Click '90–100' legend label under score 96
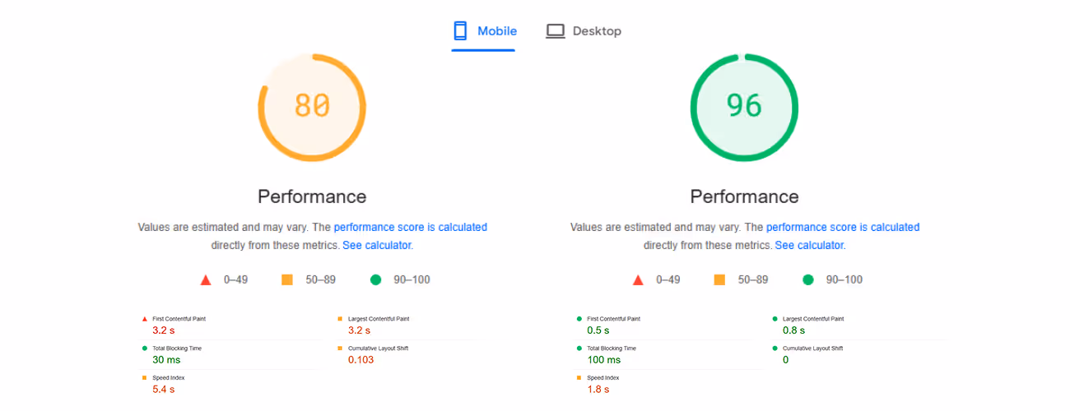Viewport: 1070px width, 411px height. (844, 279)
